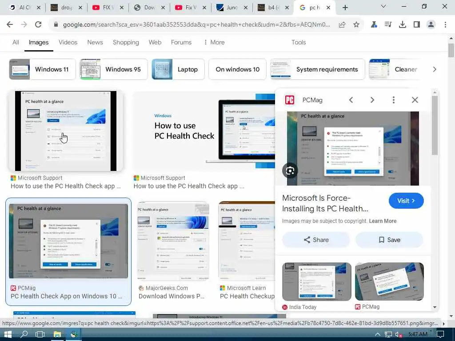The width and height of the screenshot is (455, 341).
Task: Show hidden tray icons chevron
Action: coord(378,334)
